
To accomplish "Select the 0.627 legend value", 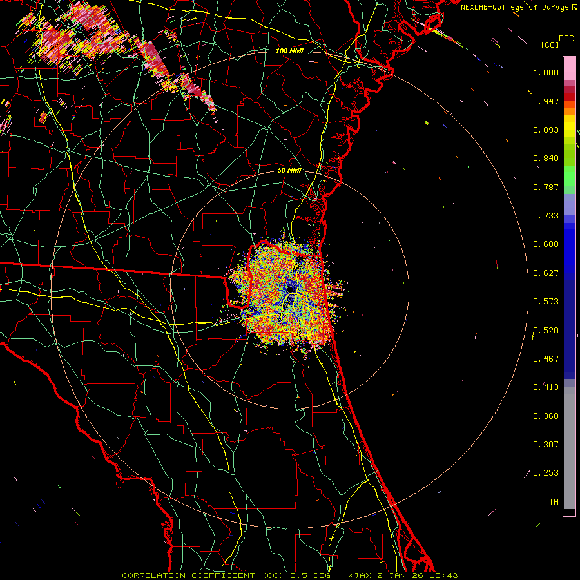I will (x=546, y=273).
